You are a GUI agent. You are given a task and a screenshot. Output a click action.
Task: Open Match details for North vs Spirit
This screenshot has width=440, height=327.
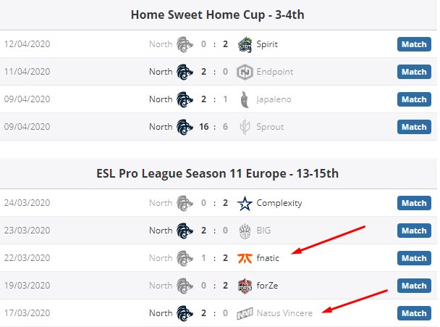[x=414, y=44]
